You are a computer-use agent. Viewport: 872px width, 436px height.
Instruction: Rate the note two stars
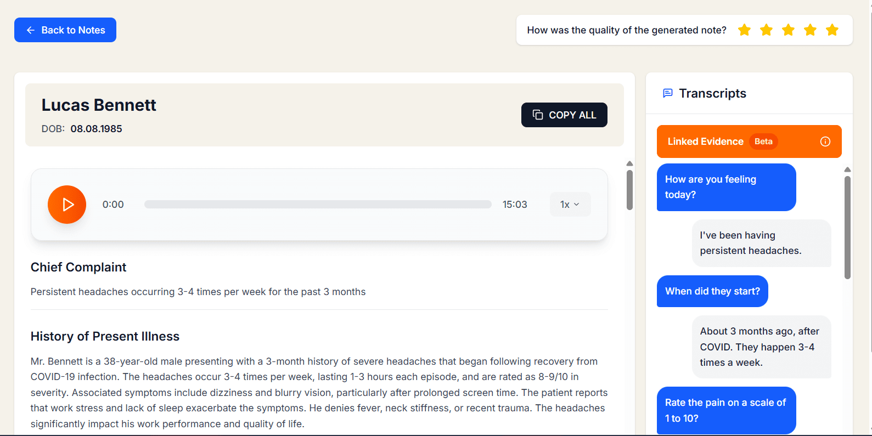click(766, 30)
